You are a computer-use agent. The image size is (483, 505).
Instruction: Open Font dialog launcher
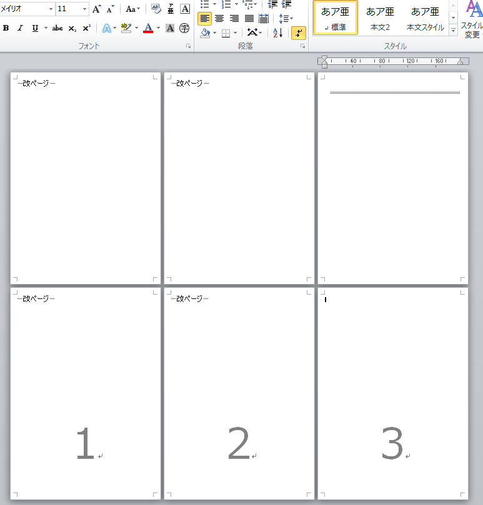188,46
